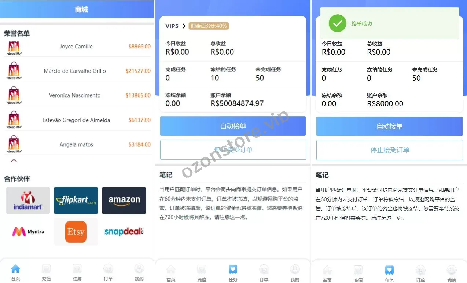The image size is (467, 283).
Task: Click the Snapdeal partner logo
Action: [x=124, y=232]
